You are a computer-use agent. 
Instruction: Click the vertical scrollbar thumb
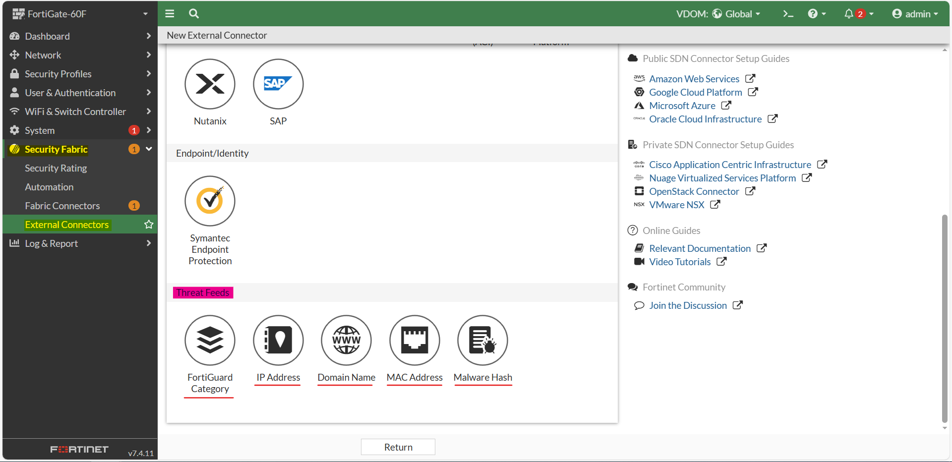coord(945,318)
